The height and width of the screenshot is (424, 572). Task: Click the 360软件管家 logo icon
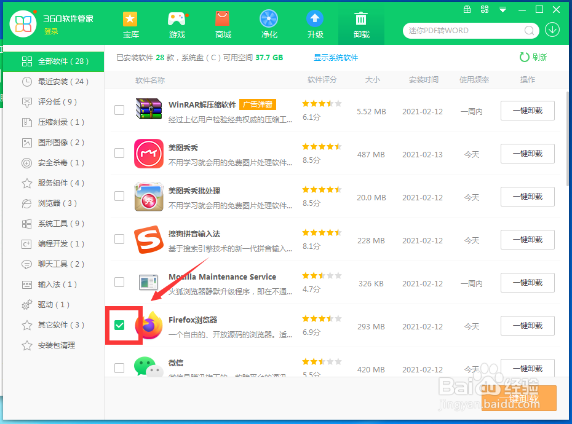point(23,24)
